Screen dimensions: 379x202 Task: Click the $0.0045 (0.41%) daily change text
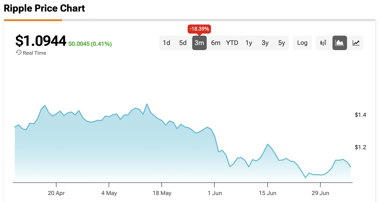tap(90, 44)
